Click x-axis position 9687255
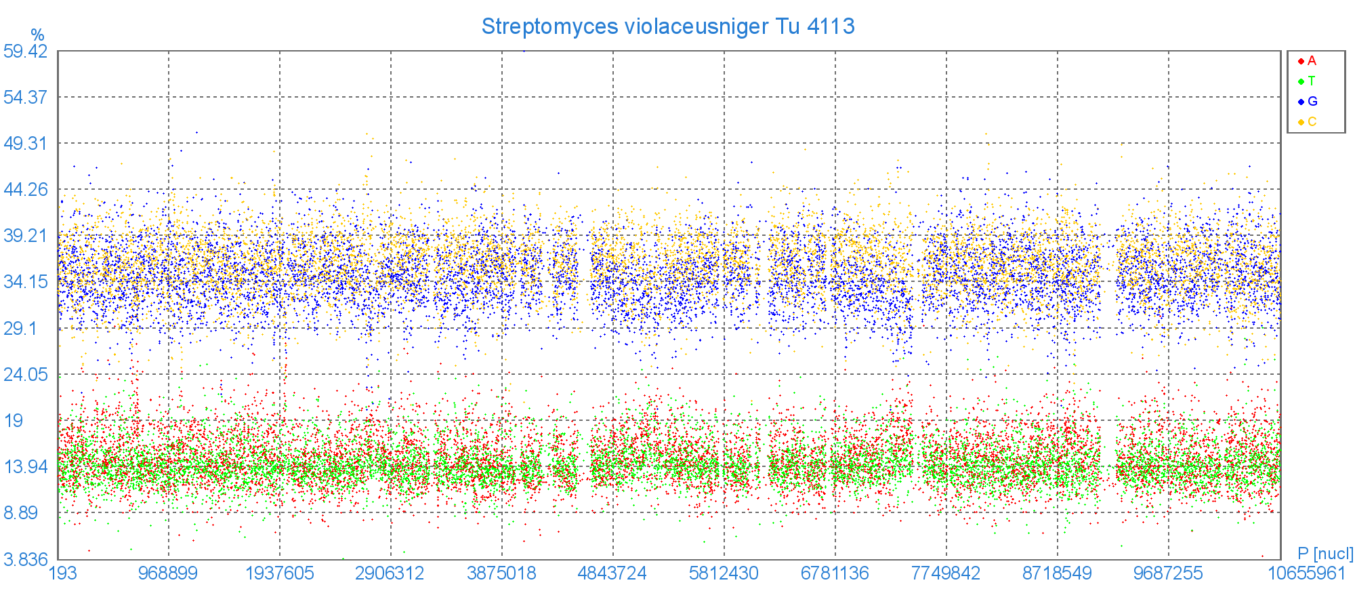Image resolution: width=1355 pixels, height=610 pixels. coord(1168,573)
